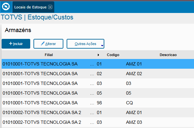Select the Locais de Estoque tab
Image resolution: width=194 pixels, height=128 pixels.
click(x=33, y=7)
